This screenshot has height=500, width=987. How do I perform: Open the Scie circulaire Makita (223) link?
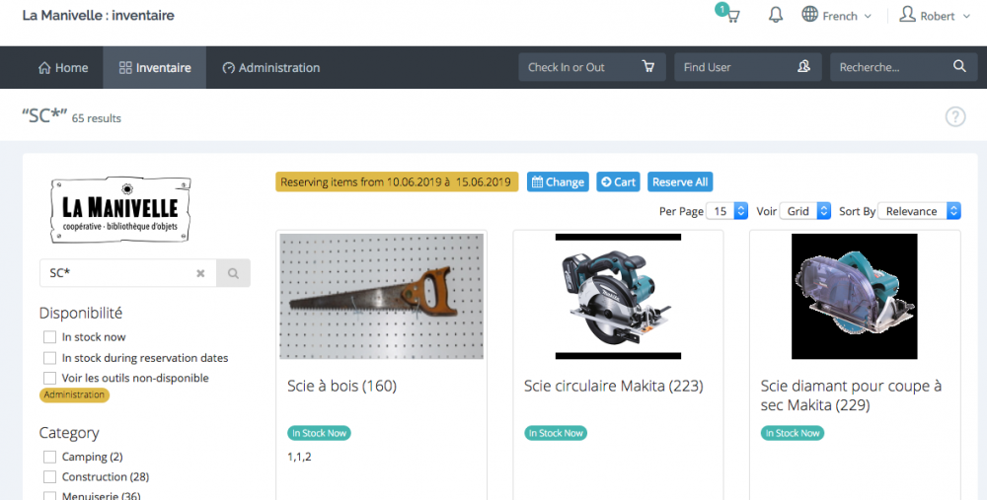point(613,387)
